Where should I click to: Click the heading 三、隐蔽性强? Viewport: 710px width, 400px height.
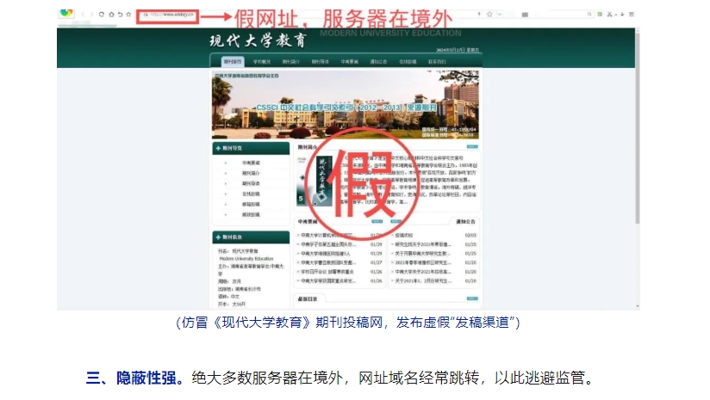[135, 378]
